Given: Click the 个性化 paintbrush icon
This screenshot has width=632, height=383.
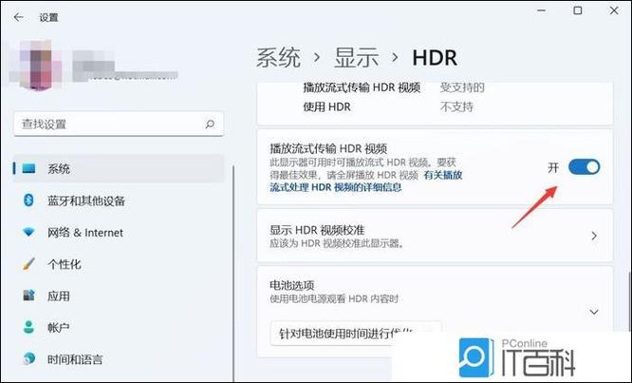Looking at the screenshot, I should click(x=28, y=264).
